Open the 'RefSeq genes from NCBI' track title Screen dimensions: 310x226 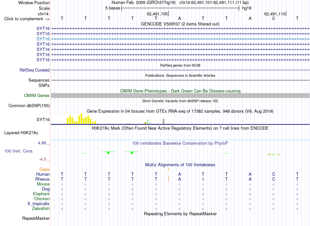click(180, 65)
